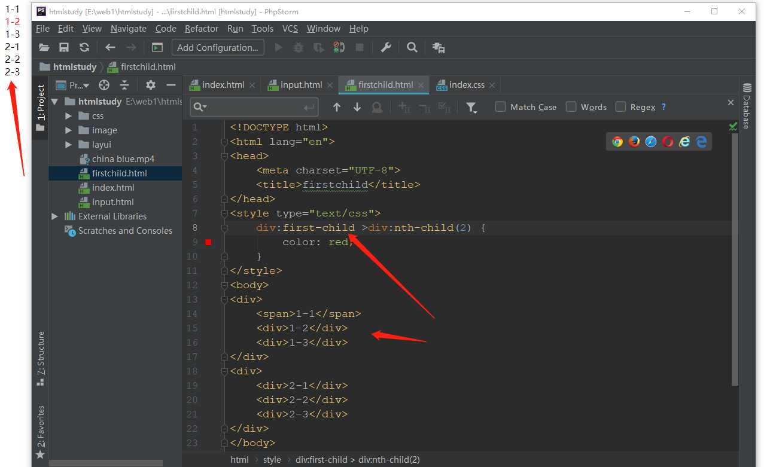Hide the Project panel with minus icon
770x467 pixels.
(x=171, y=85)
